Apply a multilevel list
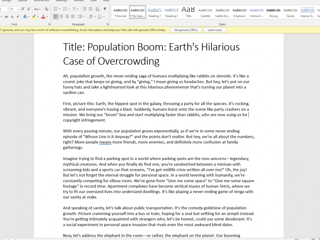The width and height of the screenshot is (320, 240). [74, 9]
